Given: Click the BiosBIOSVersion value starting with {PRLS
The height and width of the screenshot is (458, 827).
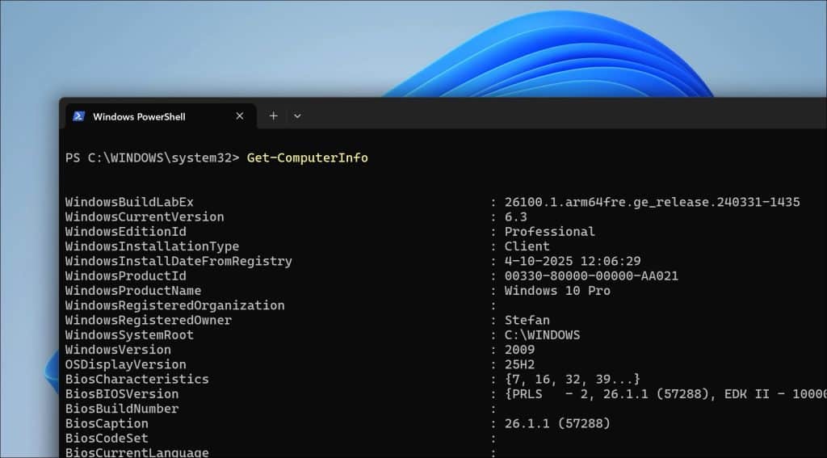Looking at the screenshot, I should [665, 394].
